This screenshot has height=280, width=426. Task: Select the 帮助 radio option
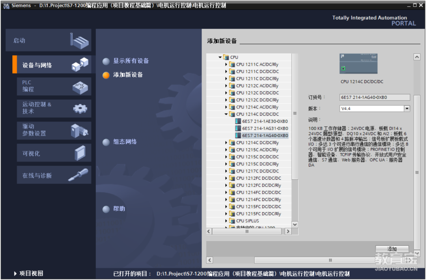coord(106,209)
